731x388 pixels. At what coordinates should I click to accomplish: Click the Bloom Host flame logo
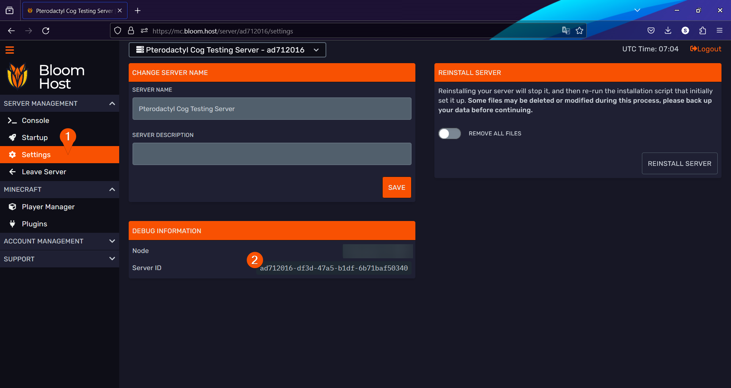18,76
